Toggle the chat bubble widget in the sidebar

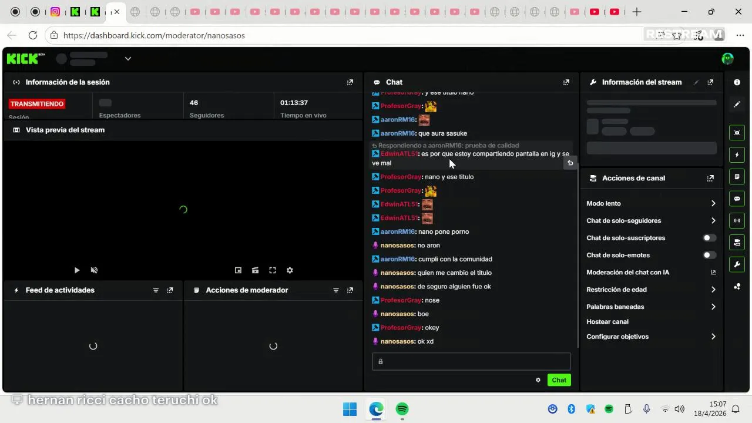click(x=737, y=199)
